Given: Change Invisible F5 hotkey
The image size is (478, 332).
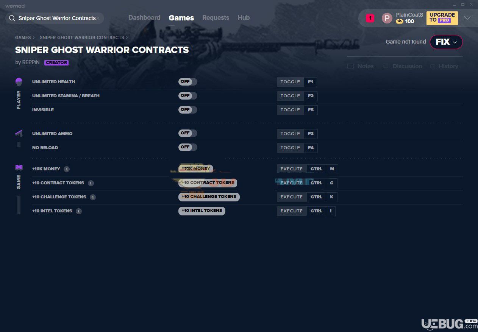Looking at the screenshot, I should 311,110.
